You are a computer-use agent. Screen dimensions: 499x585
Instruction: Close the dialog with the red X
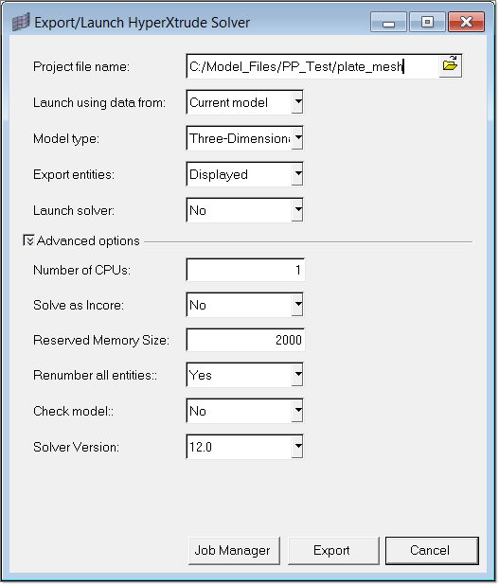click(x=466, y=23)
